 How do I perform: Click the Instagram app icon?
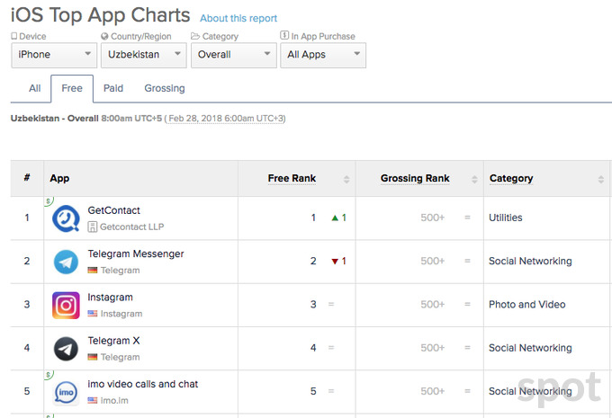pyautogui.click(x=66, y=305)
